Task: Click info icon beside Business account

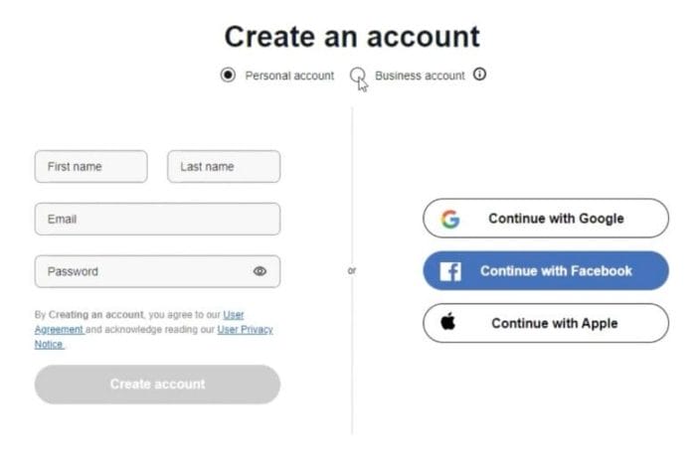Action: coord(480,75)
